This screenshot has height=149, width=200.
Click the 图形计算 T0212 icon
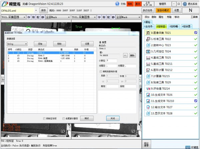click(148, 70)
